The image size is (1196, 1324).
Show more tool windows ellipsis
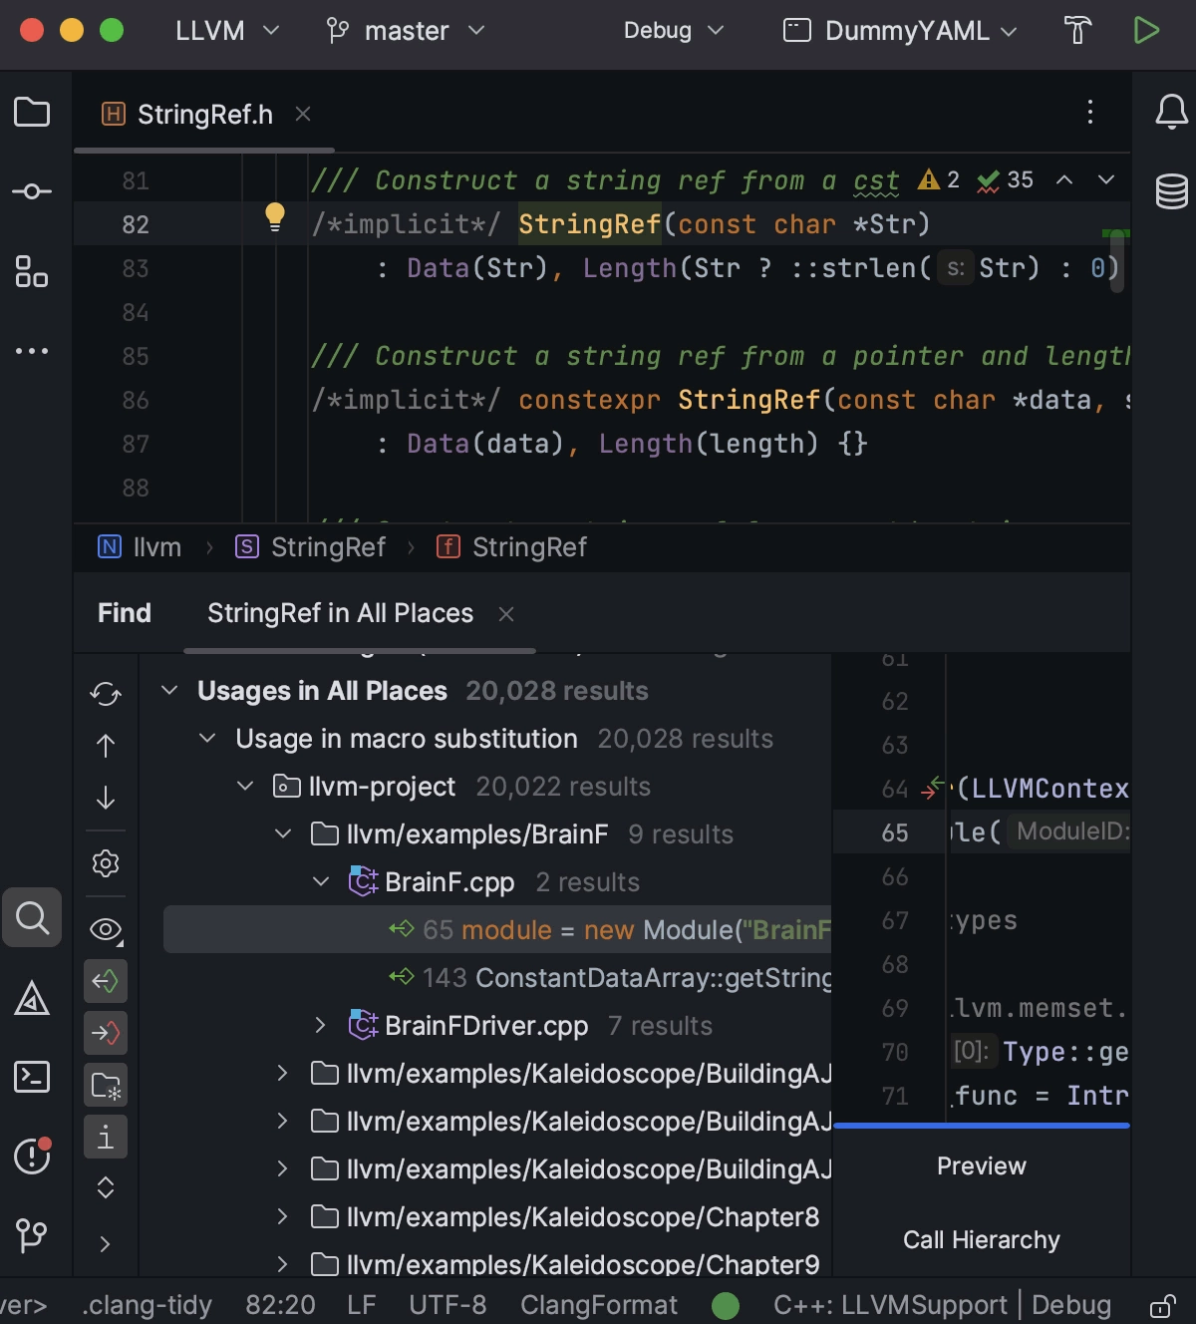coord(32,351)
